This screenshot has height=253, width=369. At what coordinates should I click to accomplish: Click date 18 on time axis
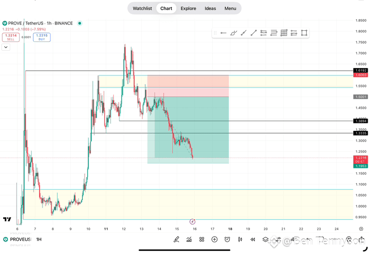(230, 229)
